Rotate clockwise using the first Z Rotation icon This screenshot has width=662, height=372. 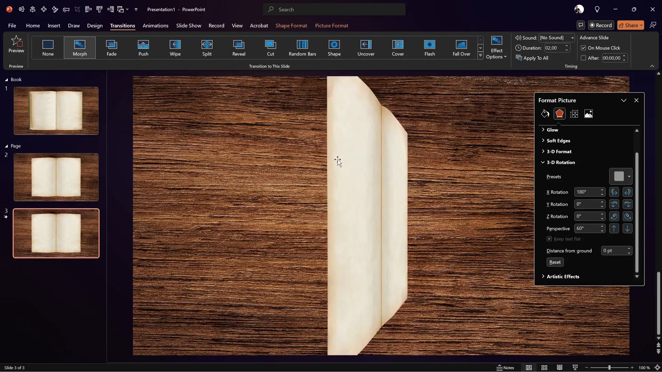pyautogui.click(x=614, y=216)
